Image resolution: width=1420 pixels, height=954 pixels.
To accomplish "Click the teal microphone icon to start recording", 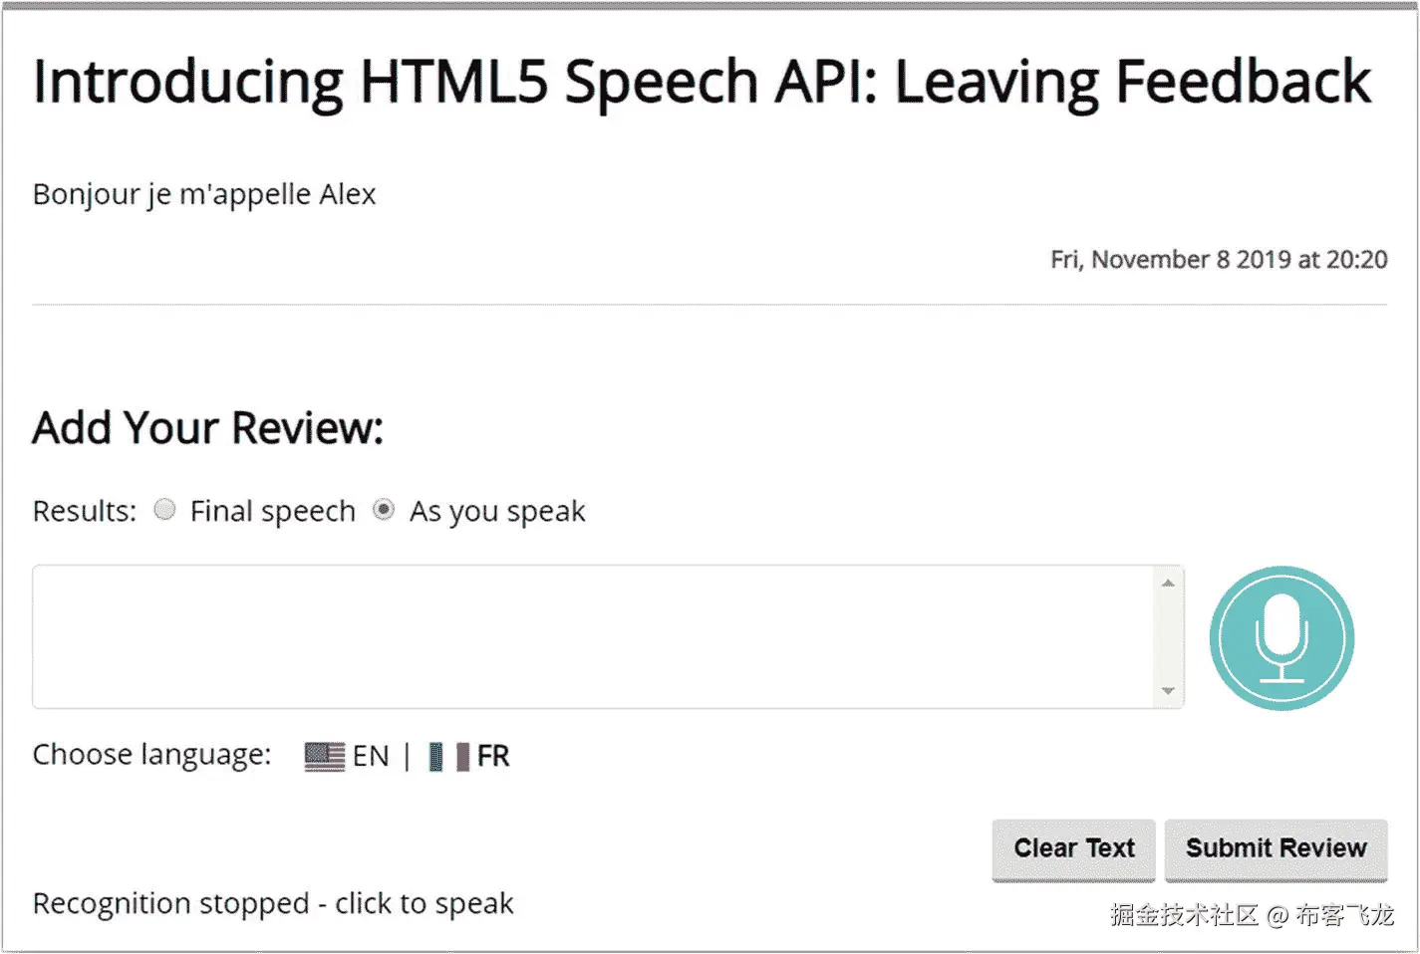I will [x=1281, y=637].
